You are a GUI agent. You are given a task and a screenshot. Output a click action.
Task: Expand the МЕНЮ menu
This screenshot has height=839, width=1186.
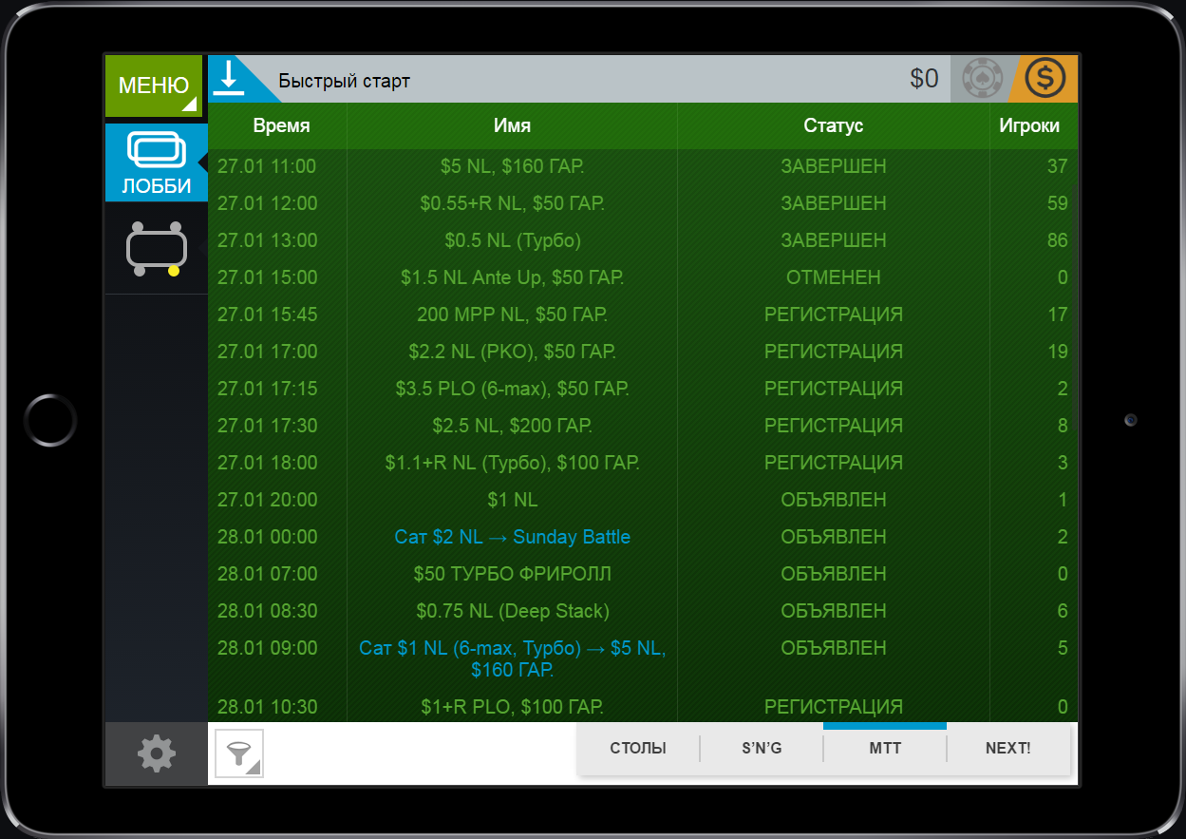[x=154, y=86]
